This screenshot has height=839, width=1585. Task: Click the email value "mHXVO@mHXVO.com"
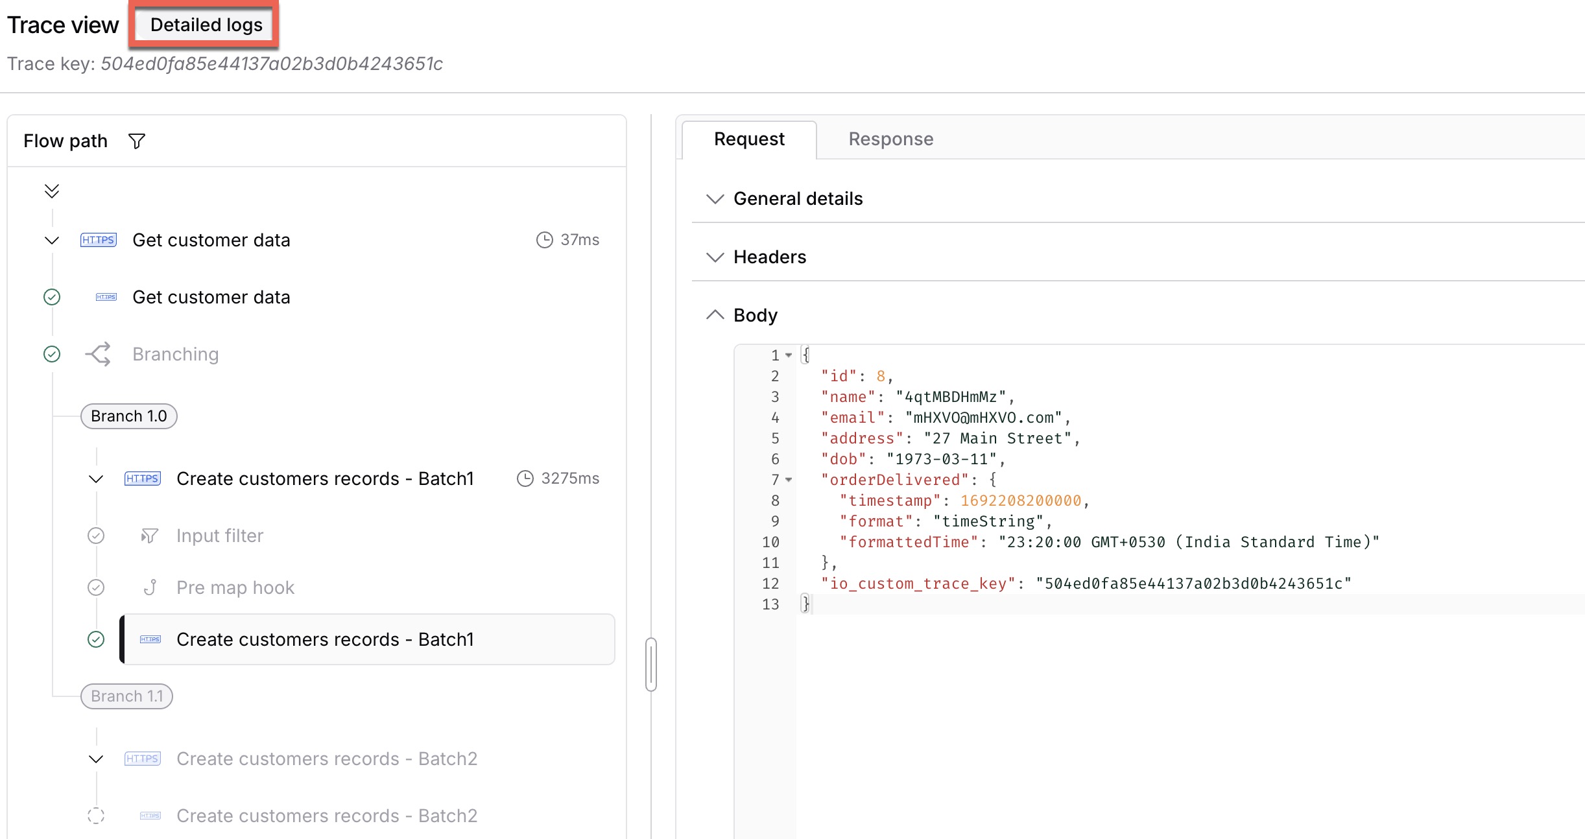click(x=984, y=418)
